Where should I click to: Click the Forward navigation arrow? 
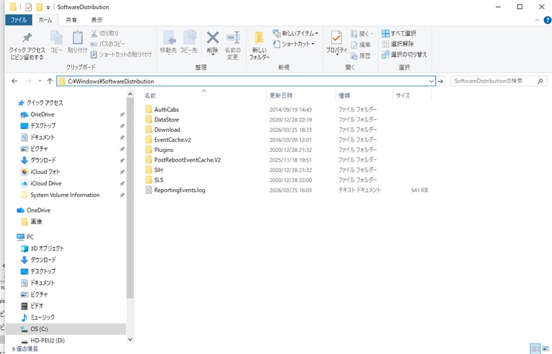click(28, 81)
